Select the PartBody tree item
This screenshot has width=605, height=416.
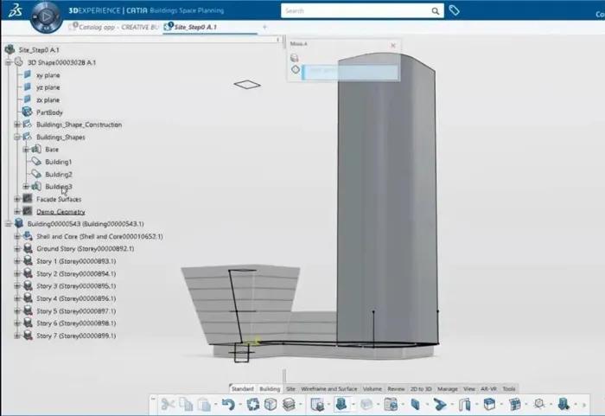[x=48, y=112]
